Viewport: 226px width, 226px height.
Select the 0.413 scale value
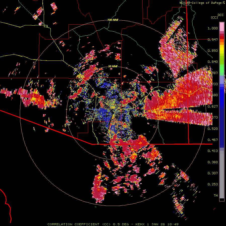(213, 151)
